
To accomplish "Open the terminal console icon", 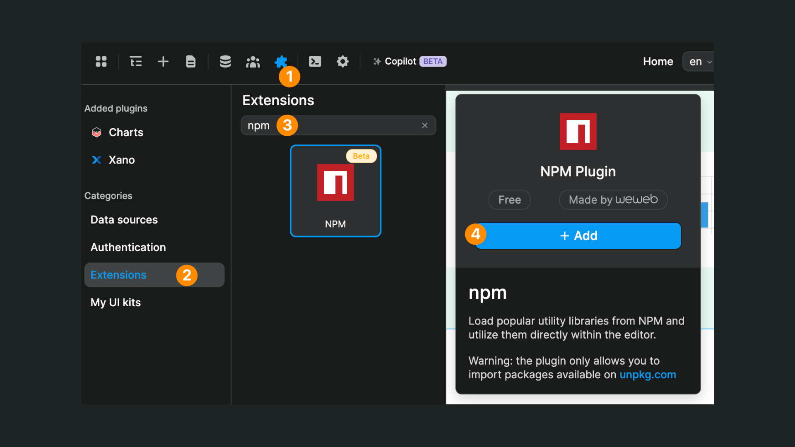I will point(315,61).
